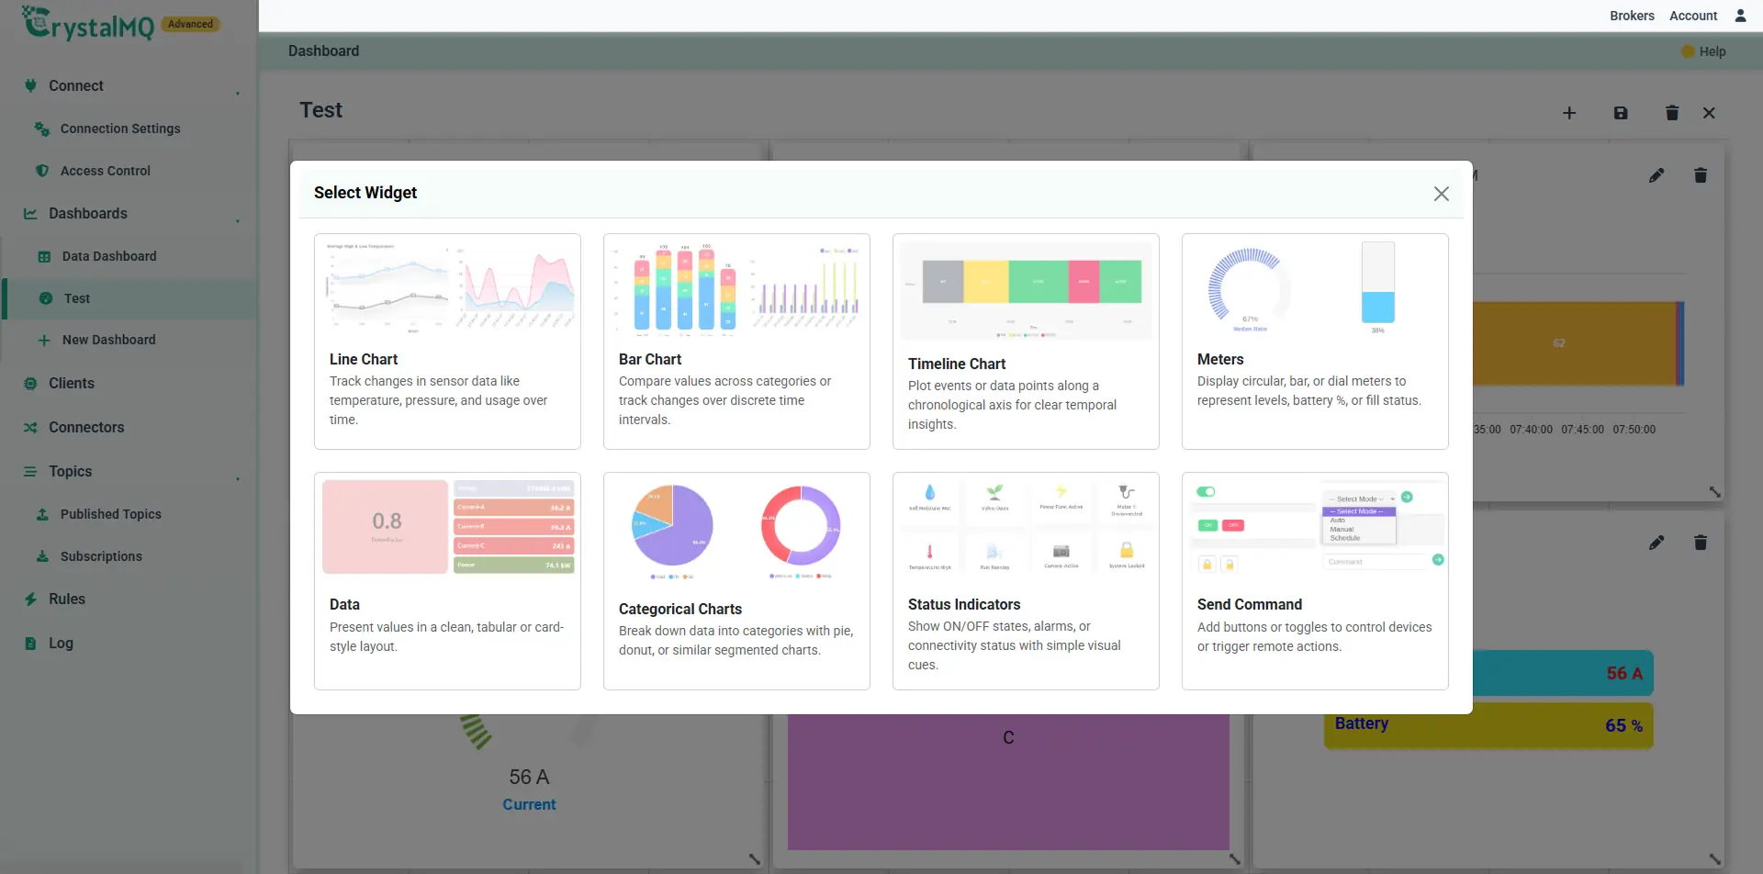Open the Account menu
Image resolution: width=1763 pixels, height=874 pixels.
(x=1693, y=16)
